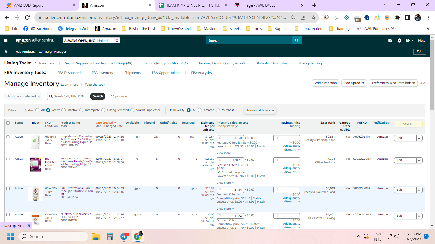Show more bookmarks with the chevron
Image resolution: width=435 pixels, height=244 pixels.
(428, 29)
